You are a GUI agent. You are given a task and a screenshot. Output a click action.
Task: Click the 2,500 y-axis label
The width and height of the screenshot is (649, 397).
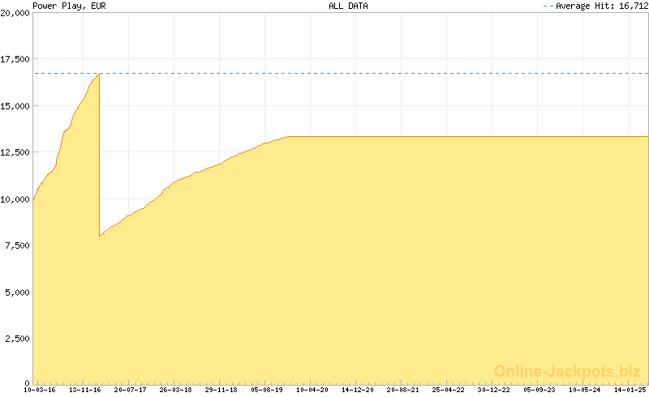click(17, 339)
